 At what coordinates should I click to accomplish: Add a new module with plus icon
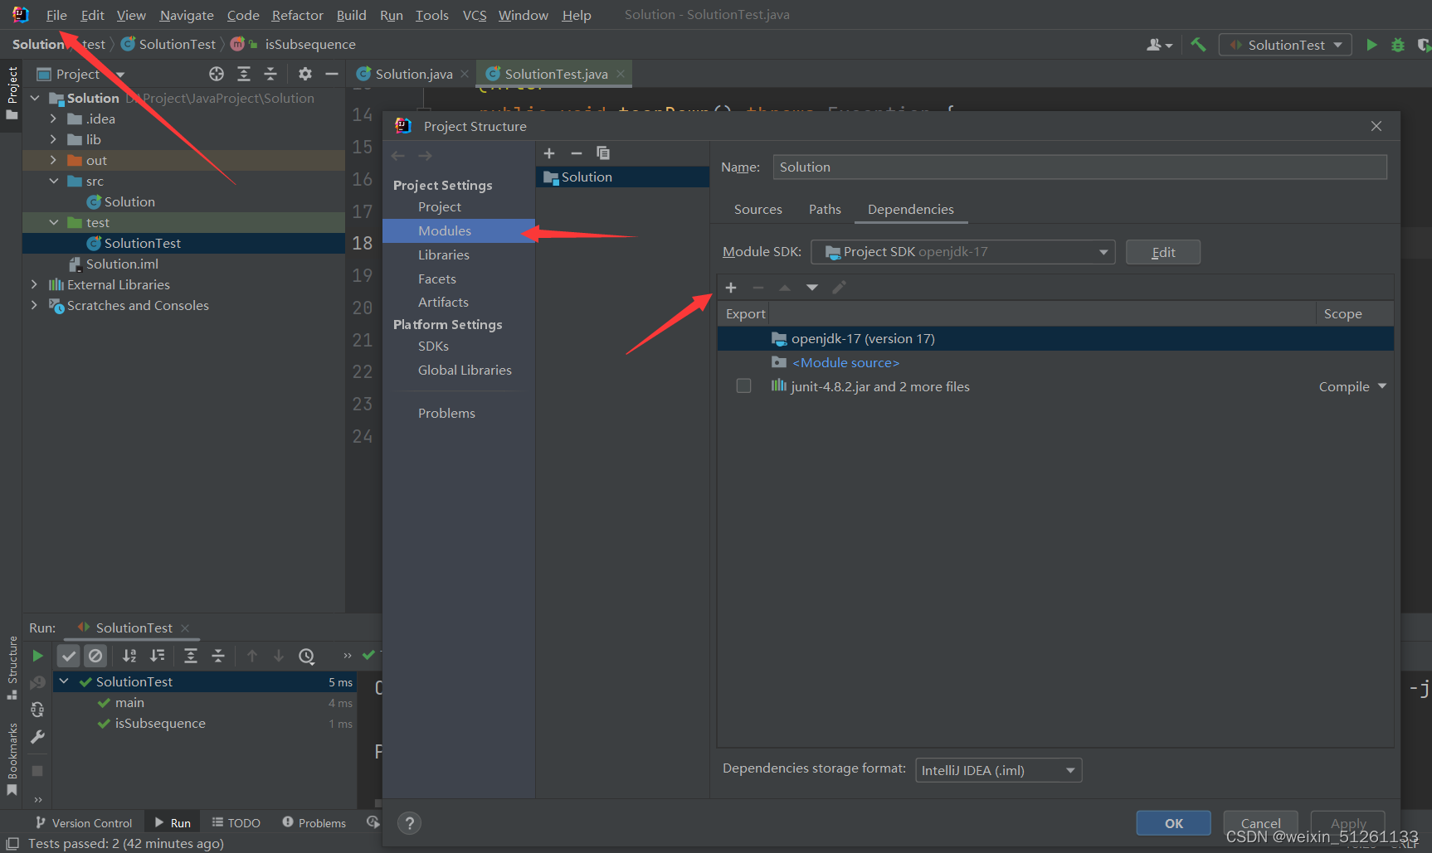549,153
